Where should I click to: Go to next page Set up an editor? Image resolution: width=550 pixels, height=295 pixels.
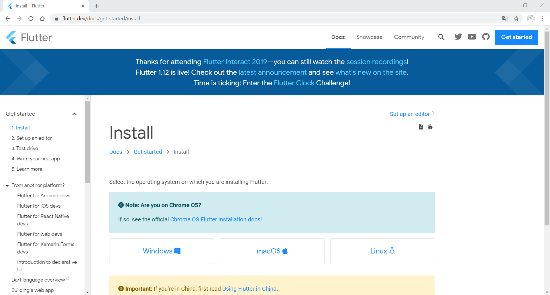(412, 114)
